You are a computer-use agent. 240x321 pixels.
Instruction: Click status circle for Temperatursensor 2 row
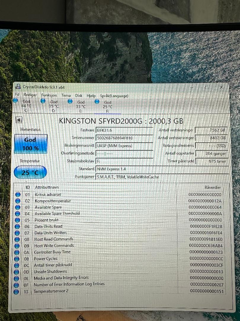(x=16, y=292)
